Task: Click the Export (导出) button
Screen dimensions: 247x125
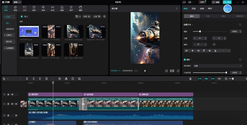Action: pyautogui.click(x=227, y=2)
